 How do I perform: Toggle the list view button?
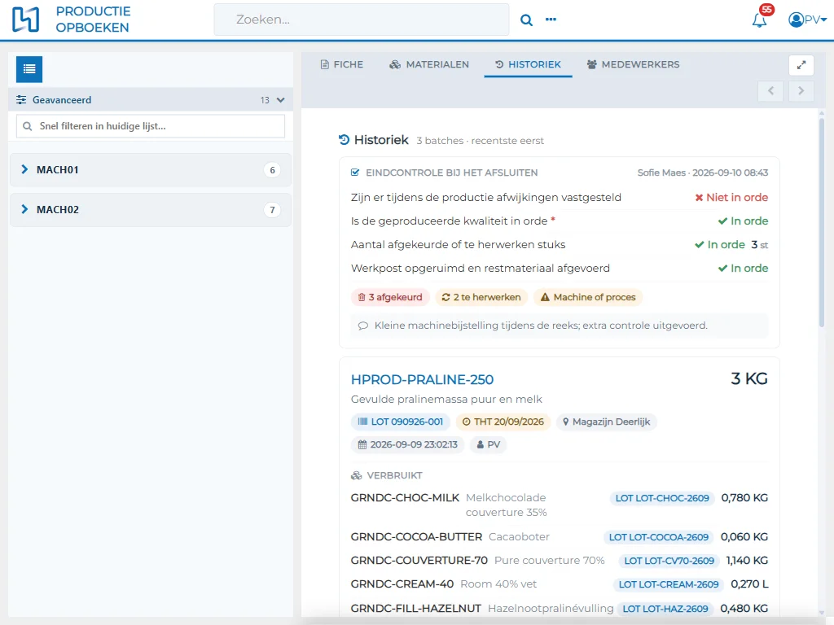click(x=29, y=69)
